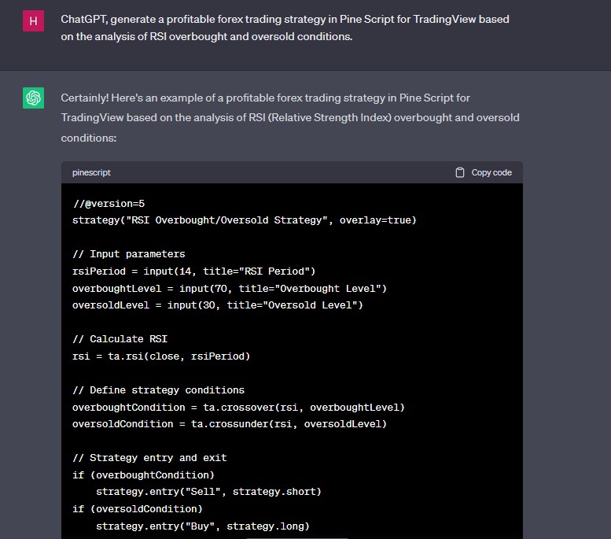Click the // Input parameters comment
This screenshot has width=611, height=539.
click(x=129, y=254)
